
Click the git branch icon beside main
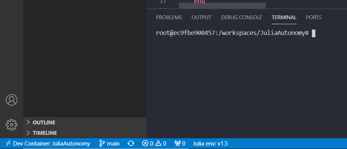(x=102, y=144)
